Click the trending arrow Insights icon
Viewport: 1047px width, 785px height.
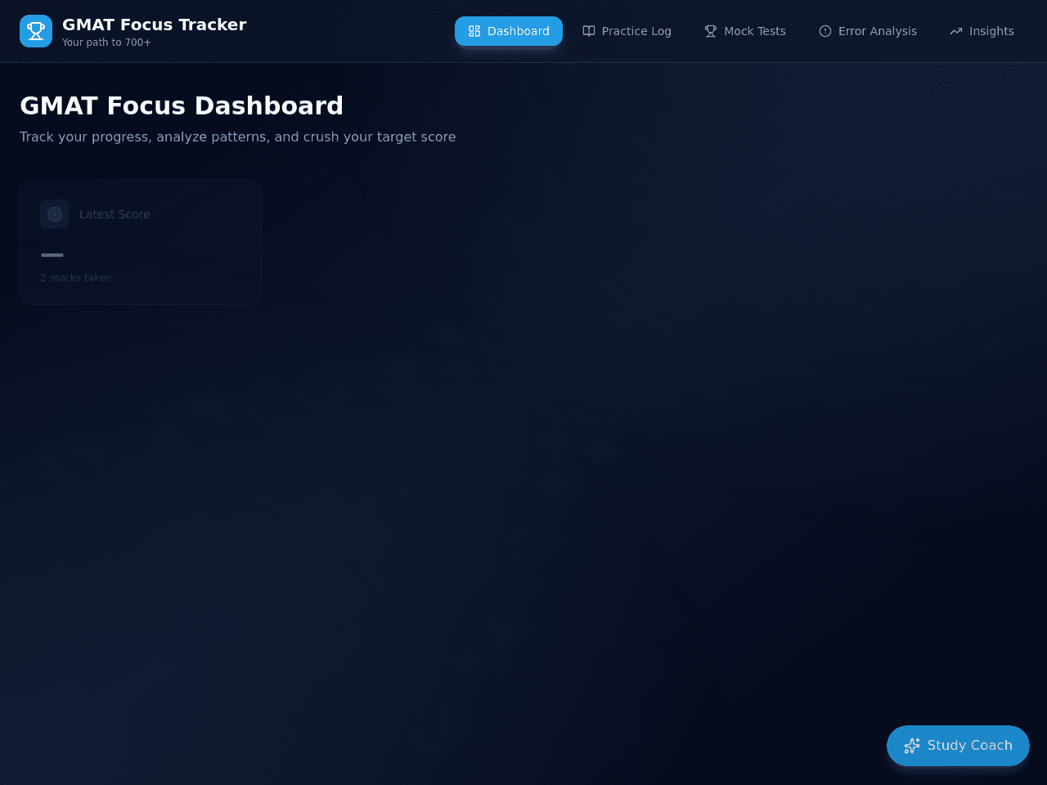[956, 31]
